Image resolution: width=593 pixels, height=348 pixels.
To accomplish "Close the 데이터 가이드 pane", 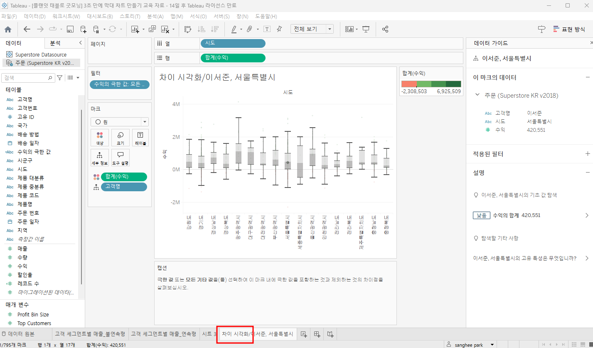I will 591,43.
